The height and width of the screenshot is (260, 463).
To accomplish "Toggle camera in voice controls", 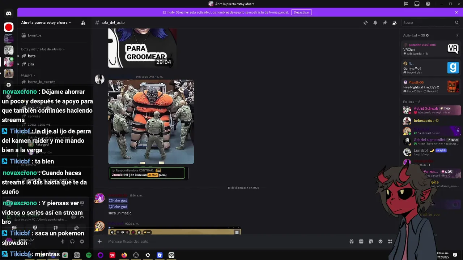I will 14,227.
